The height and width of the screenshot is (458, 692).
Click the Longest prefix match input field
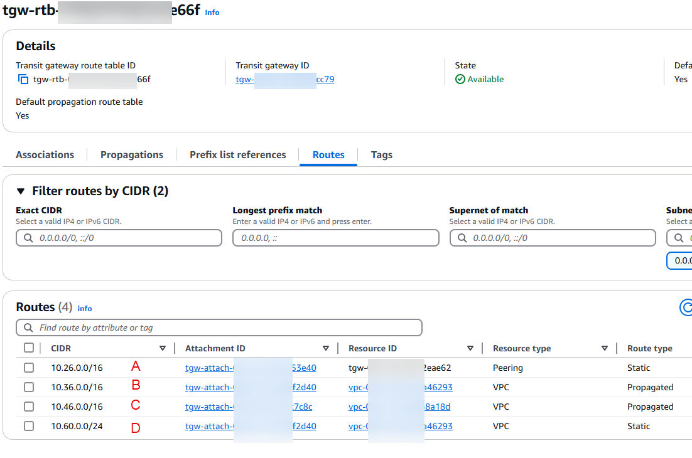pos(335,238)
